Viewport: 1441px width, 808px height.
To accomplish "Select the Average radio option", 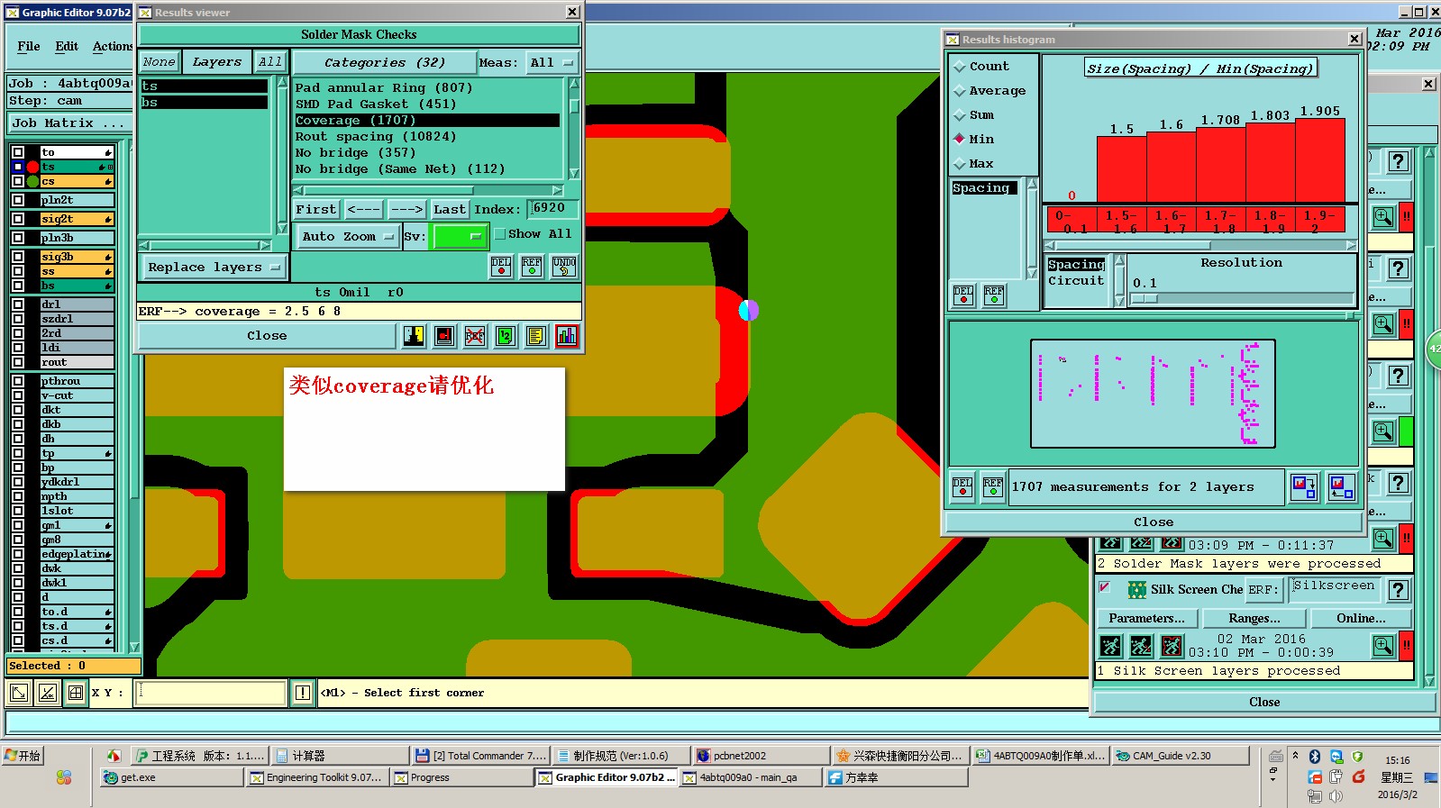I will click(x=961, y=91).
